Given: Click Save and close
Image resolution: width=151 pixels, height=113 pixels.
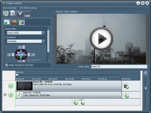Looking at the screenshot, I should [x=10, y=8].
